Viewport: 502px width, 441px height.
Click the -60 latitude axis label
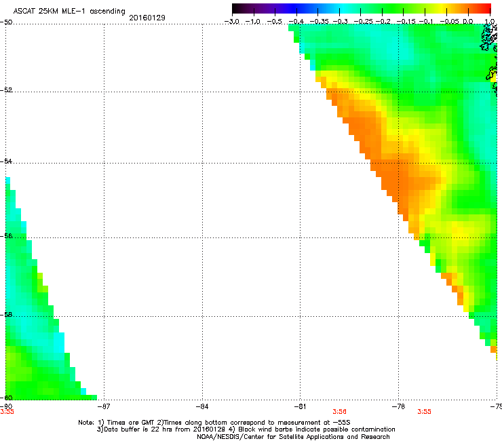coord(6,398)
